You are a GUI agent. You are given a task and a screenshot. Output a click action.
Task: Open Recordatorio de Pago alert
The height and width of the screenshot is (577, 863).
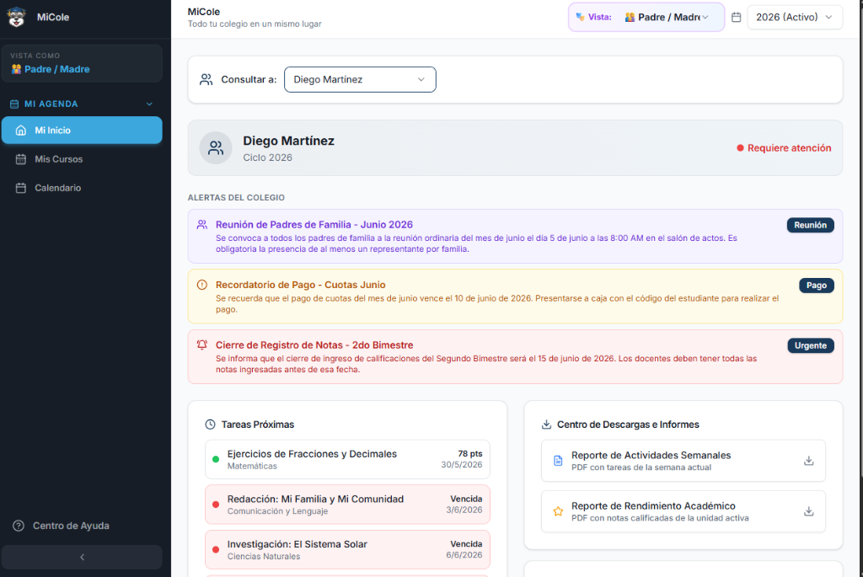tap(515, 296)
